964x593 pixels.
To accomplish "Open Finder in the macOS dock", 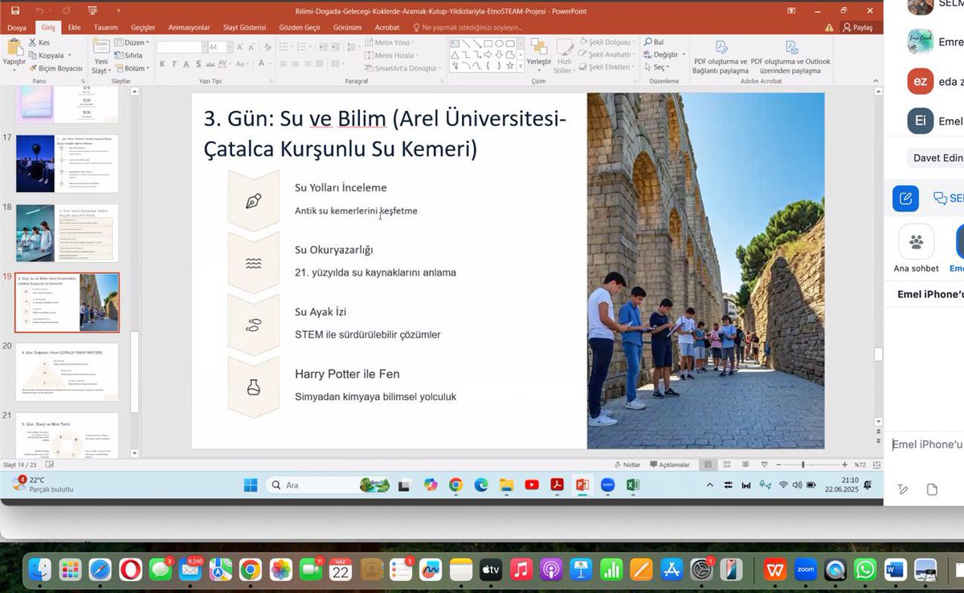I will (39, 570).
